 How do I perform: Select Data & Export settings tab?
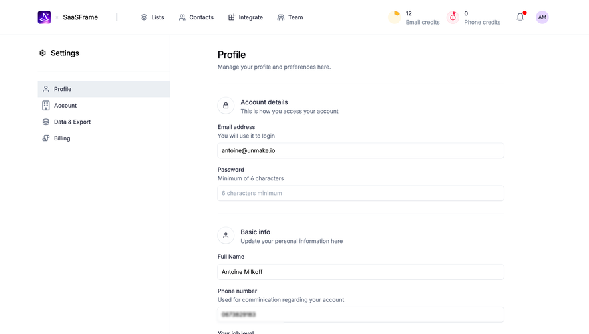coord(104,122)
